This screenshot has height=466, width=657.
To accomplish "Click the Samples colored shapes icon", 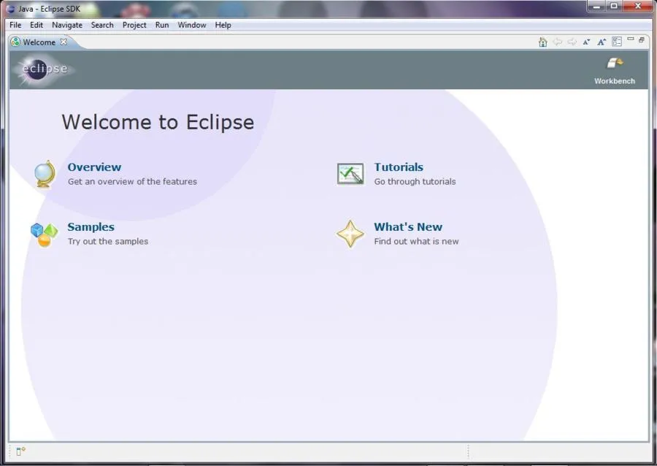I will [44, 234].
